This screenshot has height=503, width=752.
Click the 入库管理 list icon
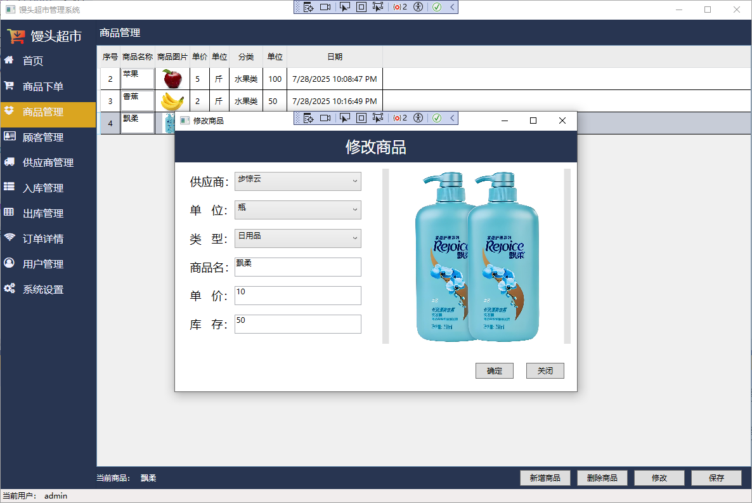pos(9,186)
